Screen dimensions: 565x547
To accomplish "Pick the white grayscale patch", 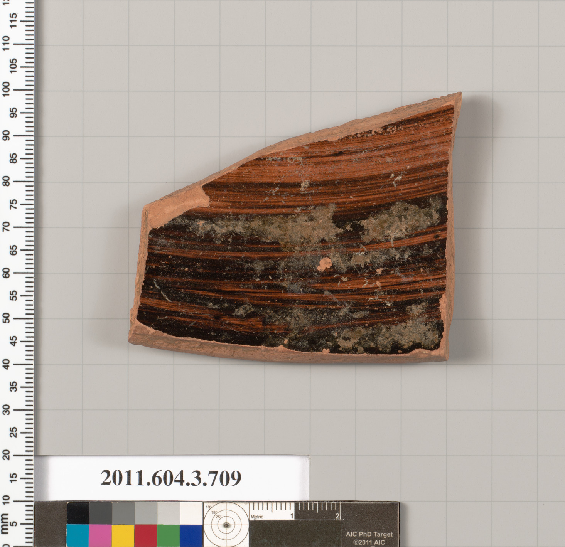I will click(191, 513).
